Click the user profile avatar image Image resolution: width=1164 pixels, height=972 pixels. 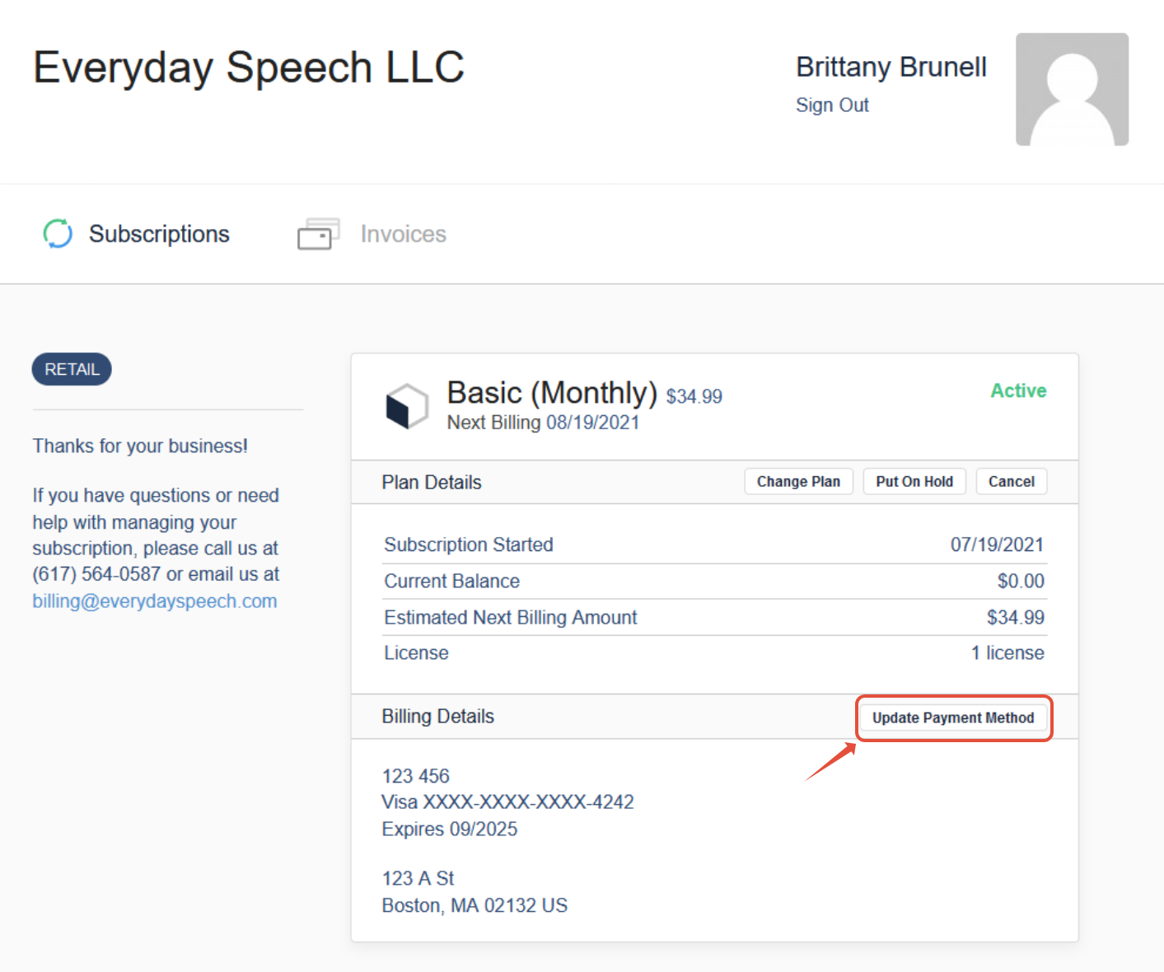tap(1072, 90)
